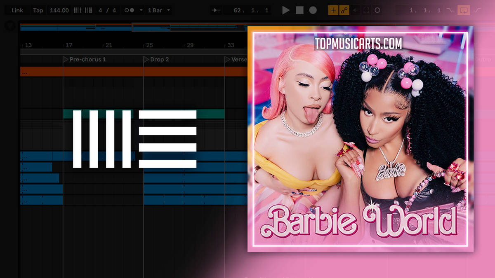495x278 pixels.
Task: Set the tempo in the 144.00 field
Action: coord(59,10)
